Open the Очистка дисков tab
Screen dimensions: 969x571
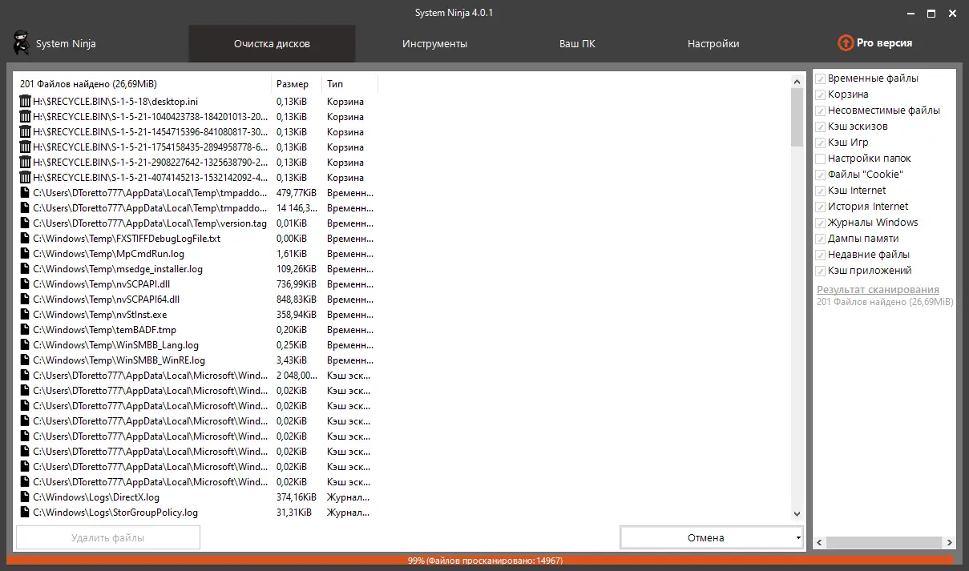(272, 44)
